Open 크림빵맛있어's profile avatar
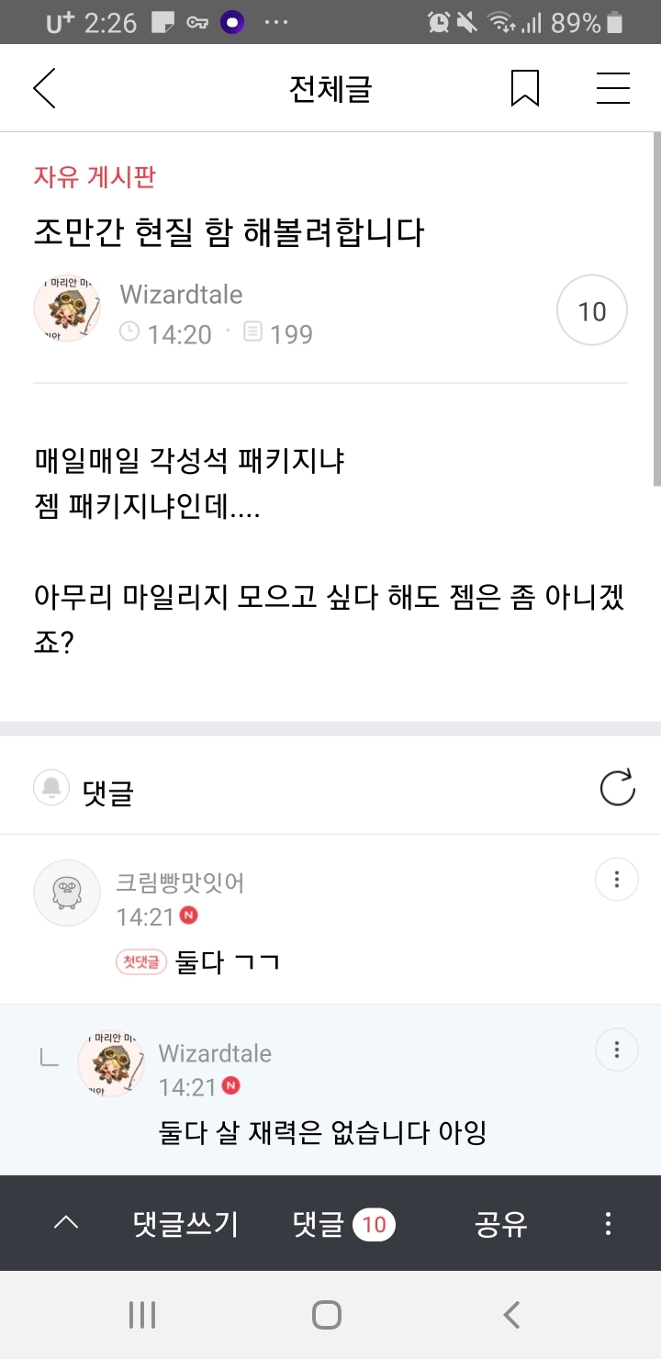Viewport: 661px width, 1359px height. [x=67, y=893]
